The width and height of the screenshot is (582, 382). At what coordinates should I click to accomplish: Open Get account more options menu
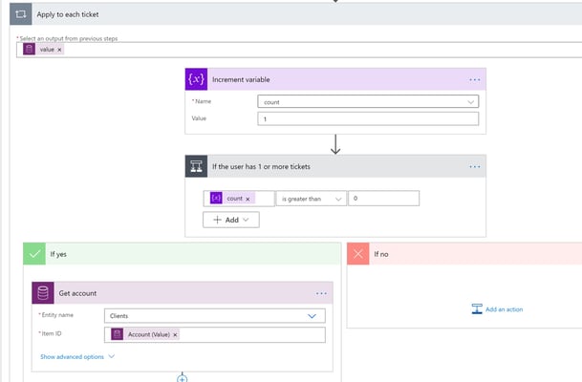click(x=321, y=293)
